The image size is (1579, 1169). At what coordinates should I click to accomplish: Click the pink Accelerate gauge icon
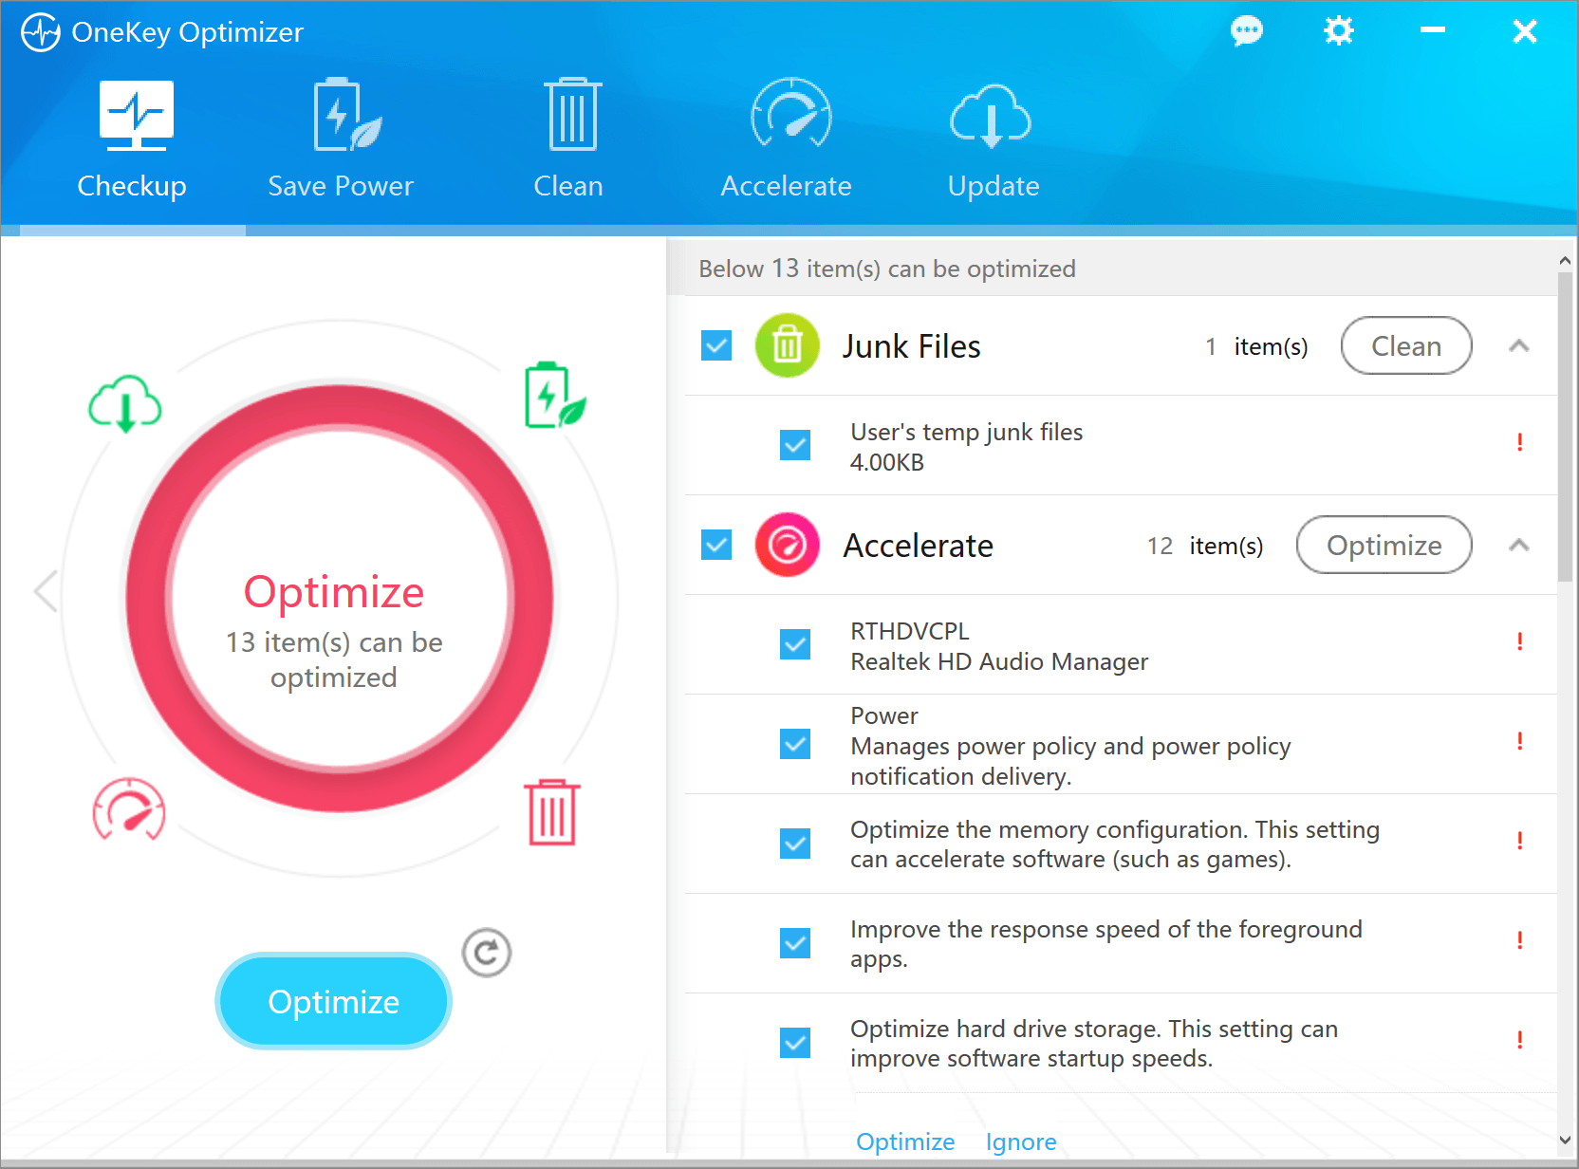(x=787, y=545)
